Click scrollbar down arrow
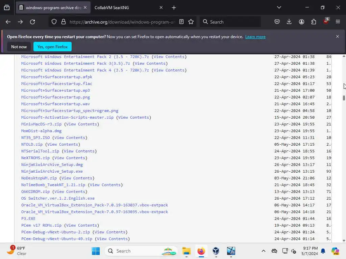 coord(344,241)
